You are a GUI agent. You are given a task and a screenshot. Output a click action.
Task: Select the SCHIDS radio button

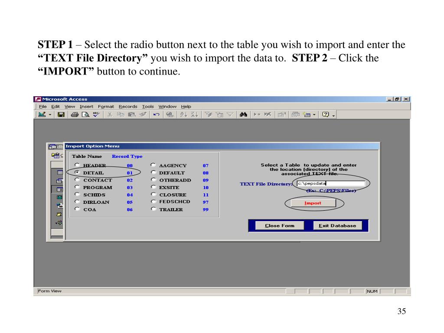[77, 194]
